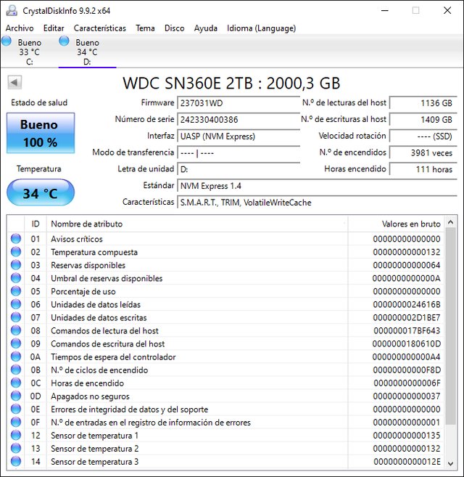Open the Archivo menu
The height and width of the screenshot is (477, 464).
20,28
